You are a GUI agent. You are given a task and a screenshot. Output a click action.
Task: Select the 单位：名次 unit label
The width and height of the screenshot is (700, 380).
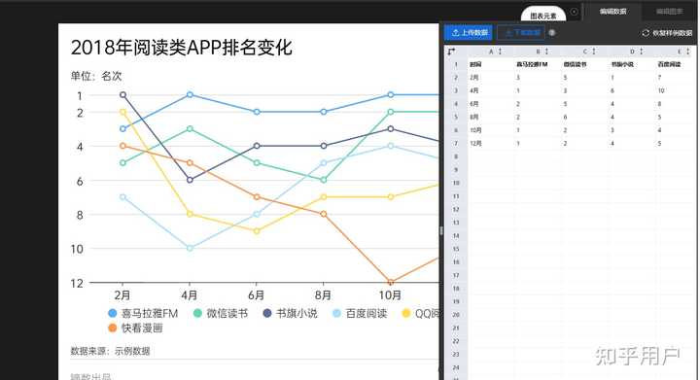tap(96, 76)
